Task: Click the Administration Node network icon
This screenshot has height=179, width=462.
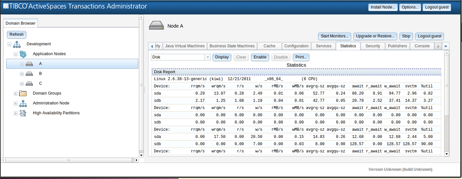Action: coord(23,103)
